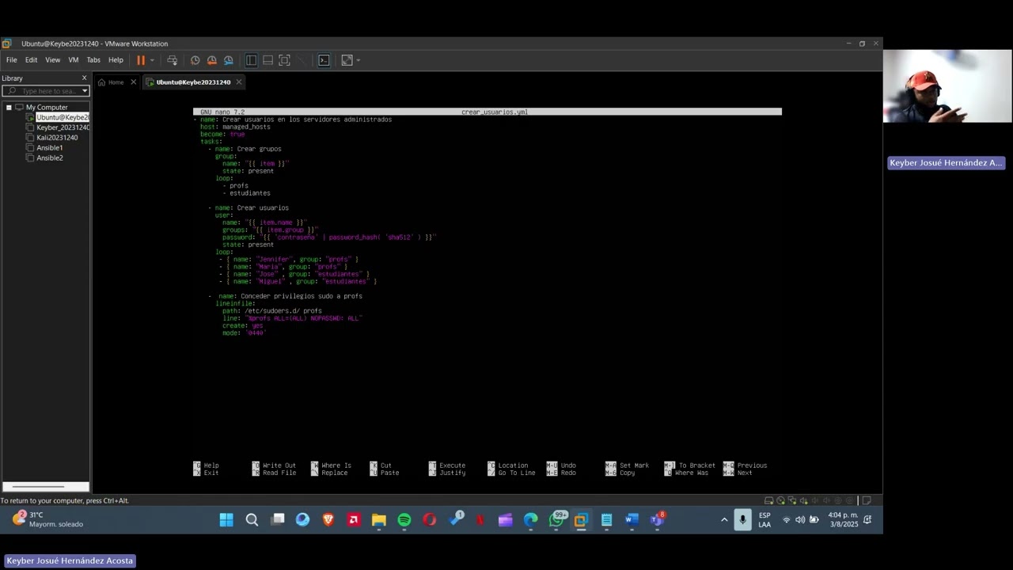The image size is (1013, 570).
Task: Collapse the My Computer tree node
Action: [x=9, y=107]
